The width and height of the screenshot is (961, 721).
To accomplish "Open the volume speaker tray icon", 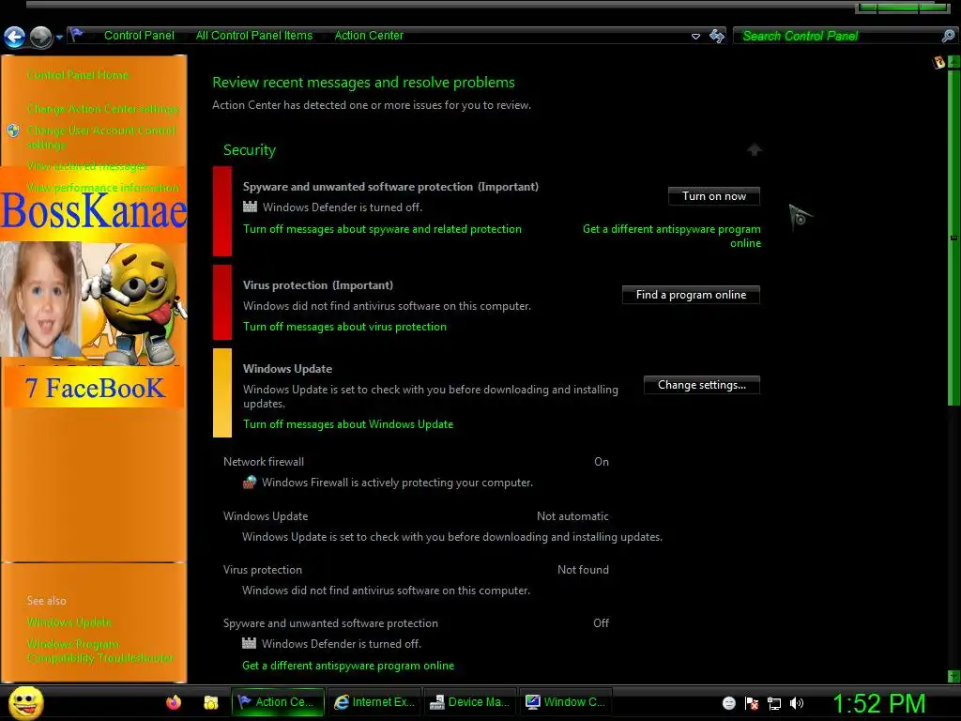I will tap(797, 703).
